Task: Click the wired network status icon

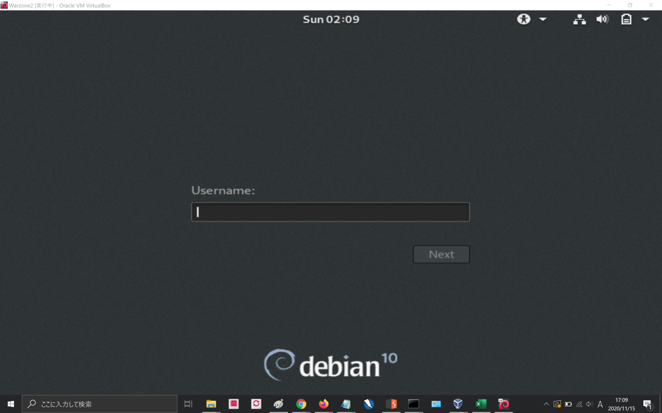Action: click(579, 19)
